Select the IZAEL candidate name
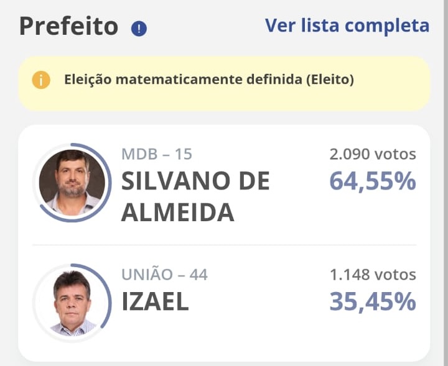This screenshot has width=448, height=366. 155,302
